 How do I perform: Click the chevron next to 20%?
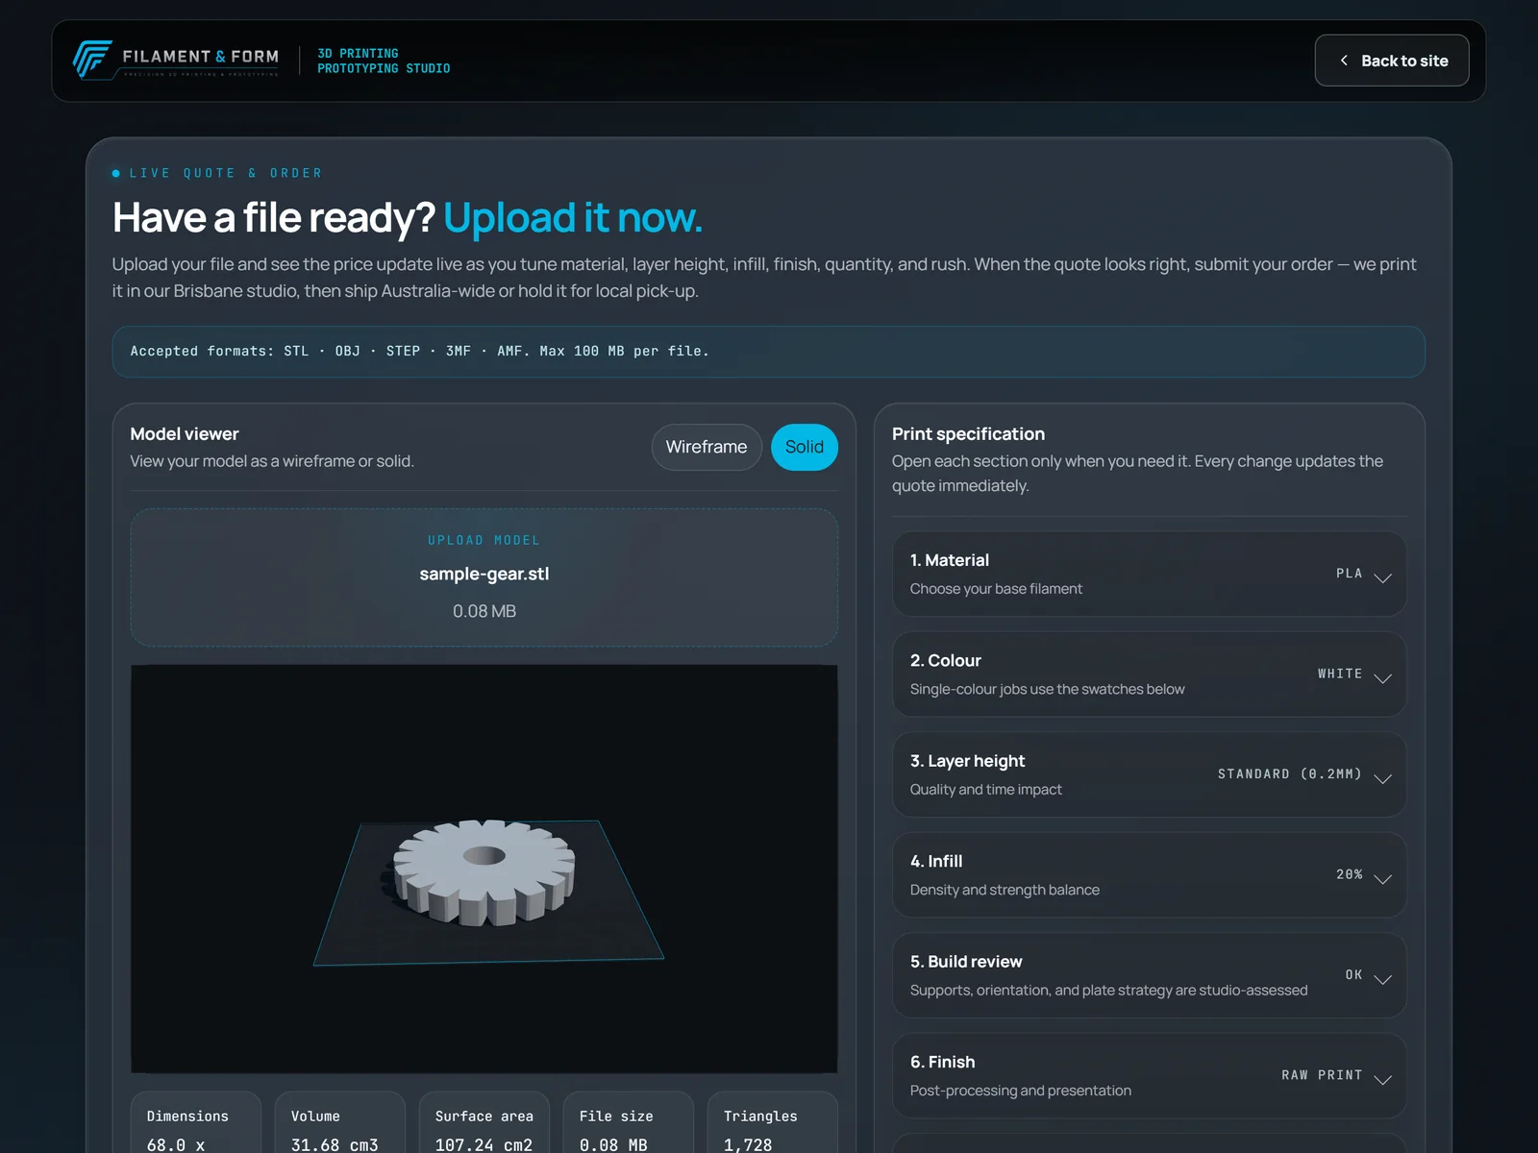(x=1382, y=878)
